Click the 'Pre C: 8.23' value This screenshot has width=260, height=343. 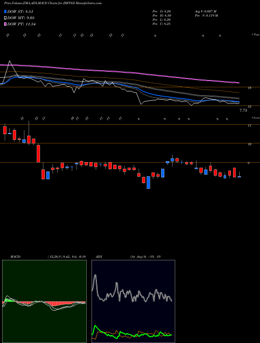point(162,24)
